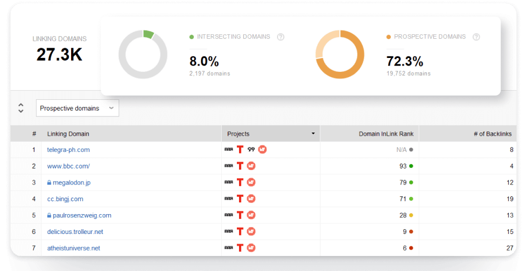Click the 99 project icon in telegra-ph.com row
Screen dimensions: 527x271
[251, 150]
